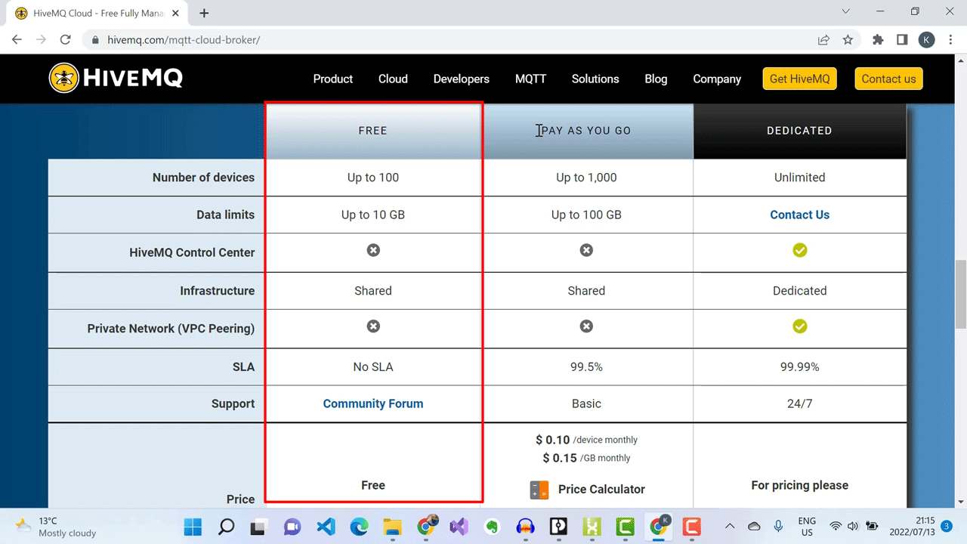The image size is (967, 544).
Task: Reload the HiveMQ page
Action: click(66, 39)
